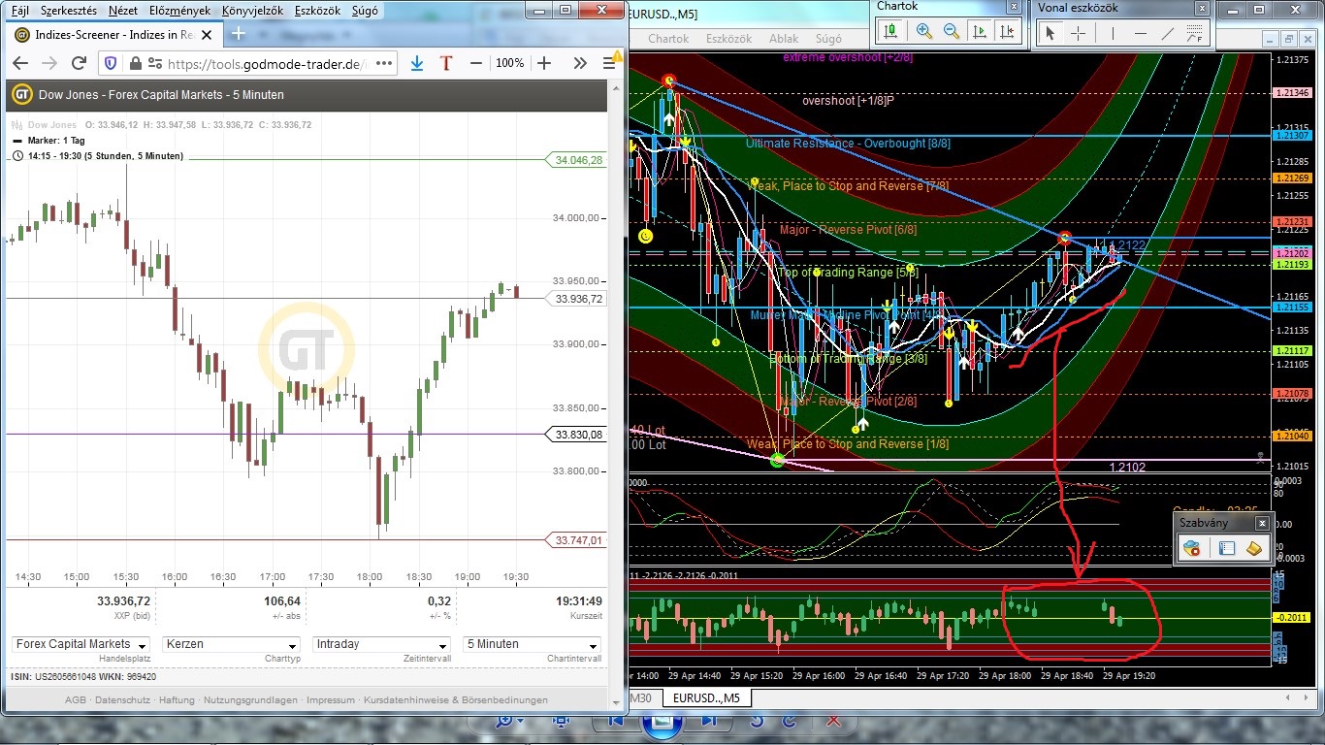Toggle chart shift on the Chartok toolbar
Viewport: 1325px width, 745px height.
[1006, 30]
